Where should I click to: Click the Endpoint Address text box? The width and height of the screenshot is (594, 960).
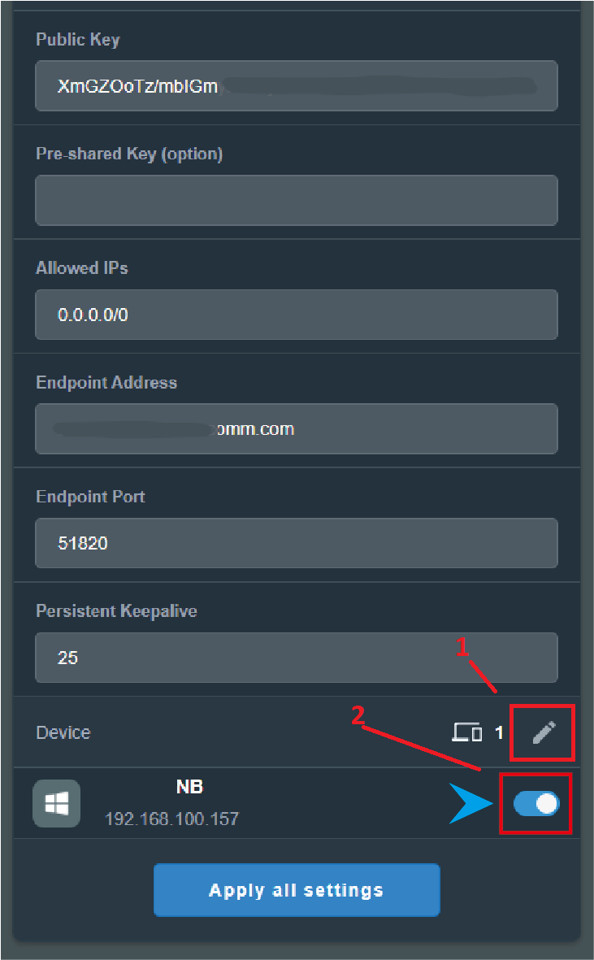pos(296,428)
